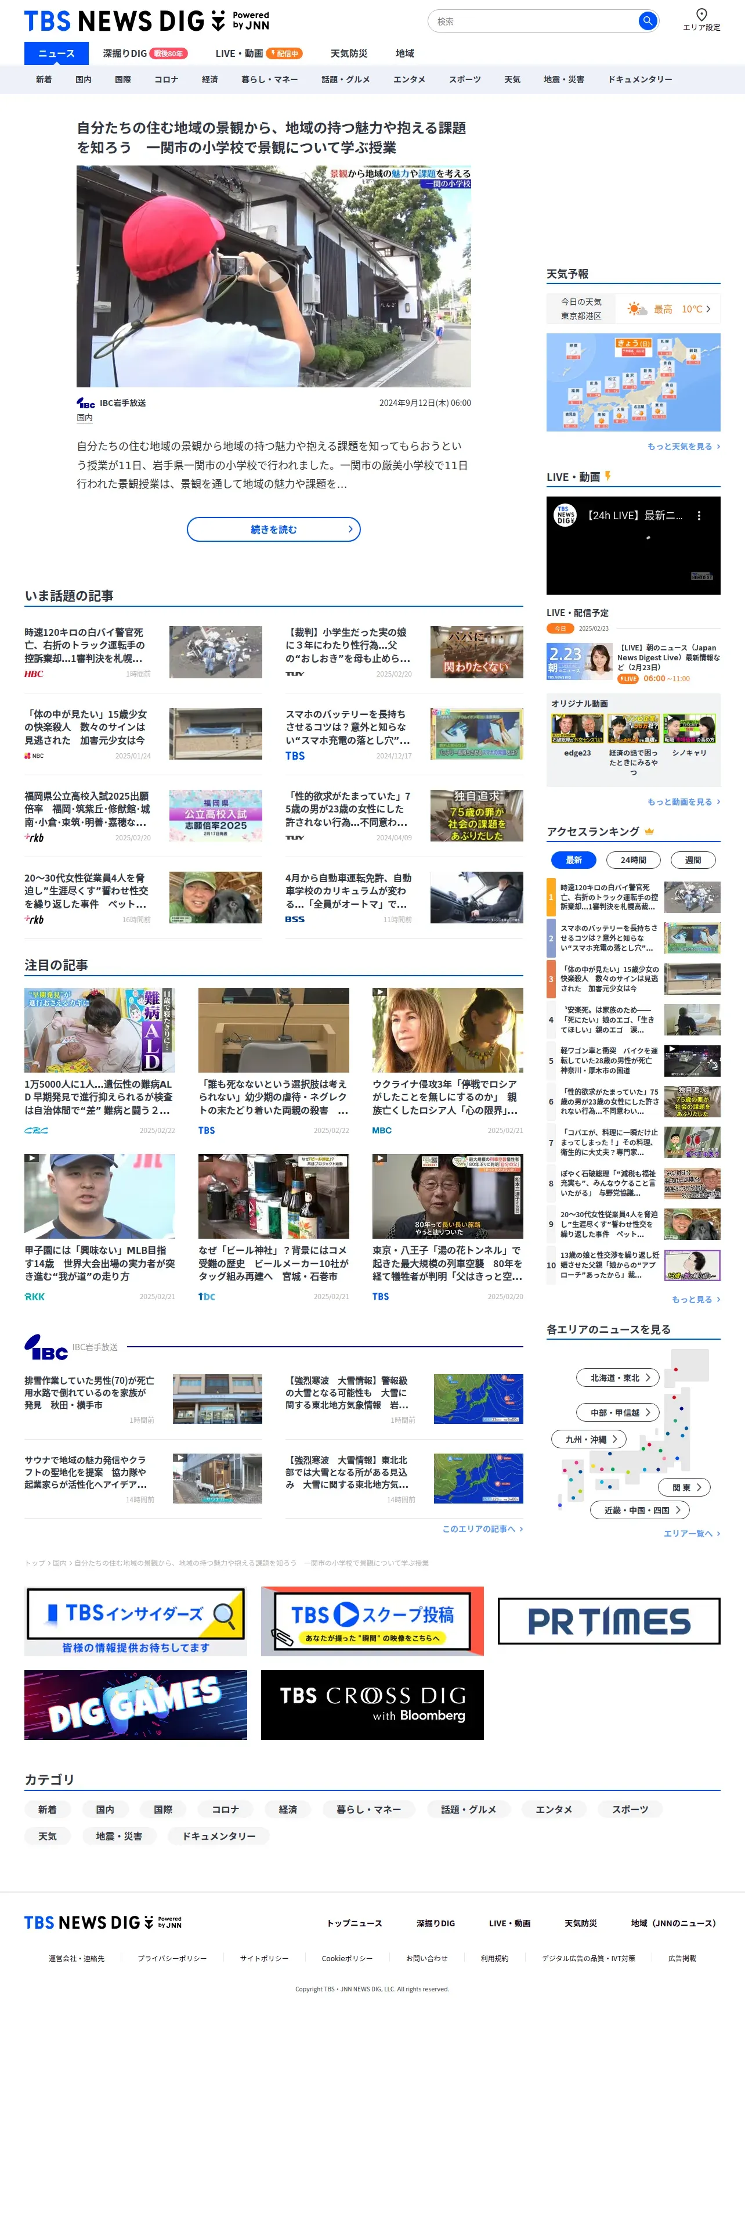Select 地震・災害 in the sub navigation

(x=564, y=79)
